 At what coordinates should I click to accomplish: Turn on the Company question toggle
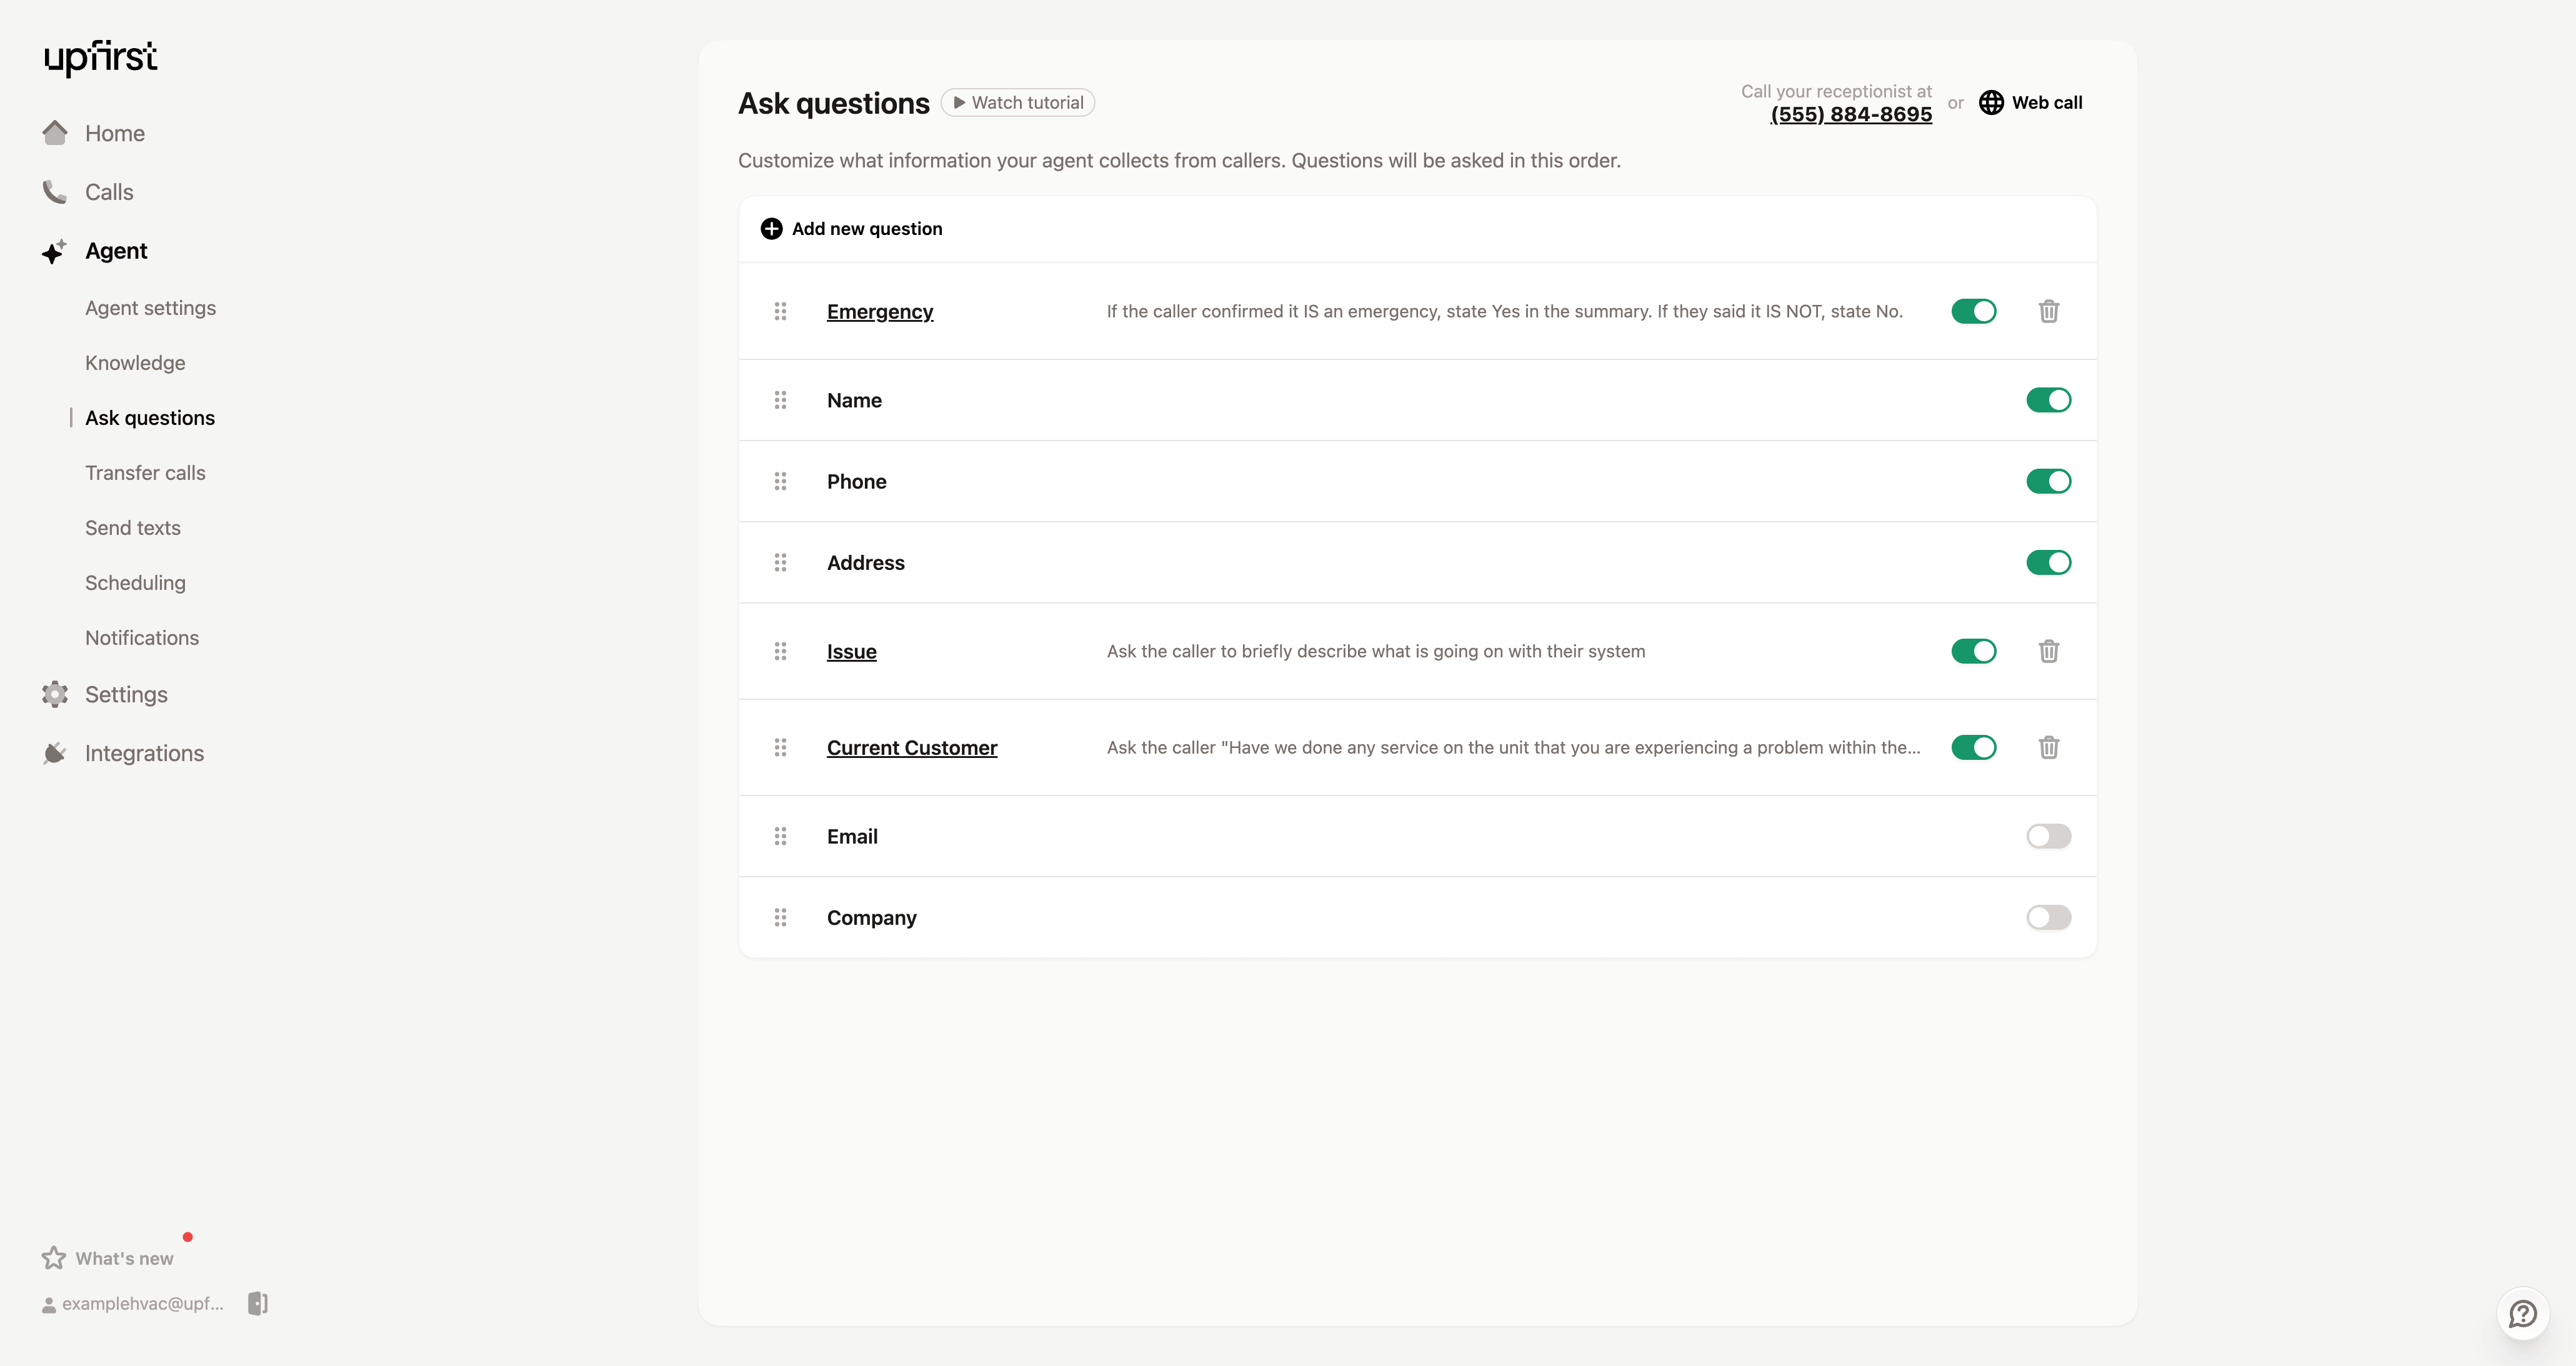tap(2048, 917)
